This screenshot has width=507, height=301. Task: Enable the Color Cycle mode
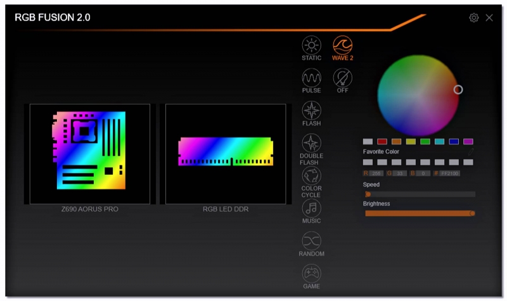pos(311,182)
